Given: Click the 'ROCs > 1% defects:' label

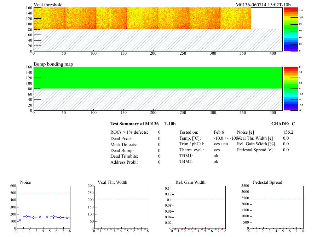Looking at the screenshot, I should coord(129,132).
